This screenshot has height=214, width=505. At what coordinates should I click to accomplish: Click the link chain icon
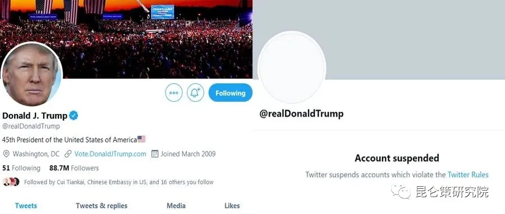68,154
